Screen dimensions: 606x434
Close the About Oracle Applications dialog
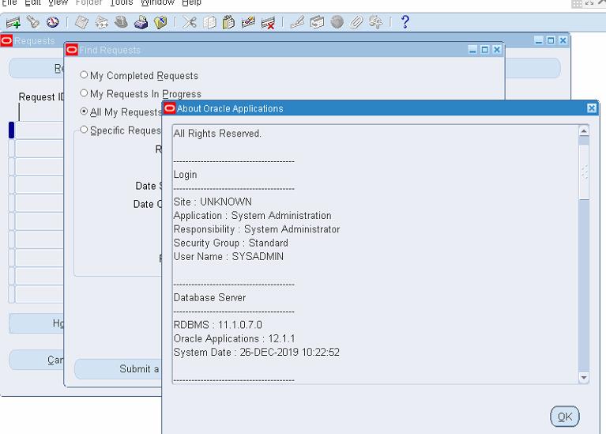[x=592, y=108]
